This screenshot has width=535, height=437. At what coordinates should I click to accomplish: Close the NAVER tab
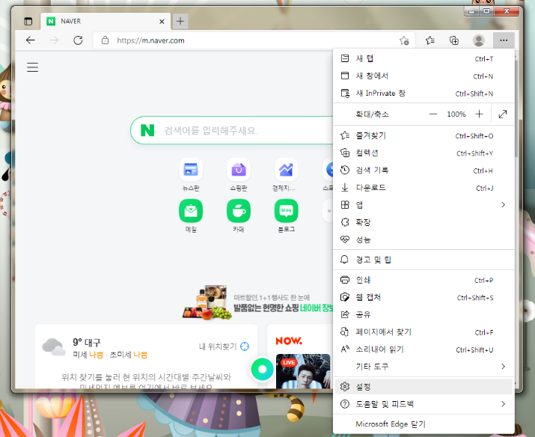(162, 22)
